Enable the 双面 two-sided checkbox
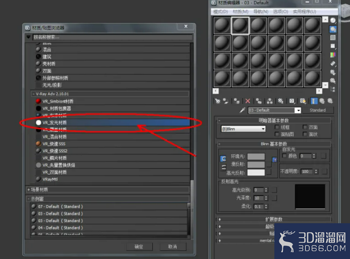The image size is (350, 259). pyautogui.click(x=305, y=127)
